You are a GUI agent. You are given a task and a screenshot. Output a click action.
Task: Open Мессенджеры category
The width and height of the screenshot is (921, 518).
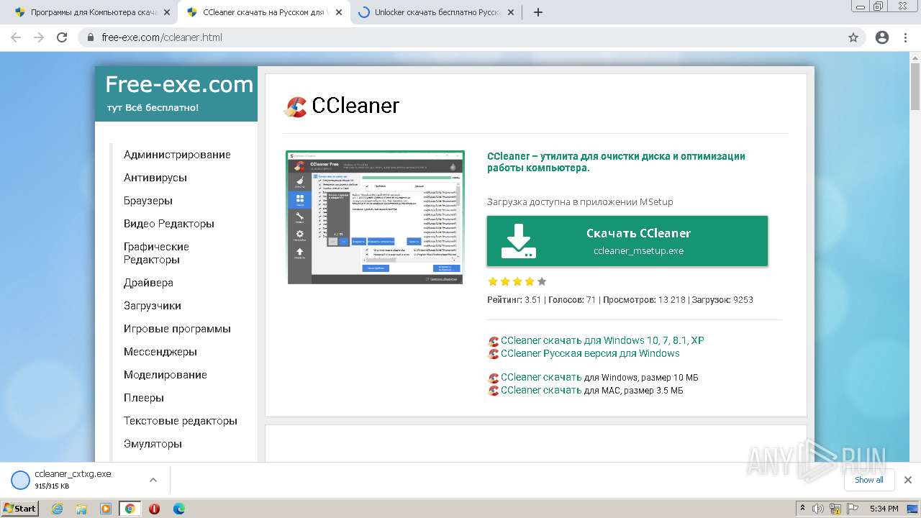click(x=160, y=352)
